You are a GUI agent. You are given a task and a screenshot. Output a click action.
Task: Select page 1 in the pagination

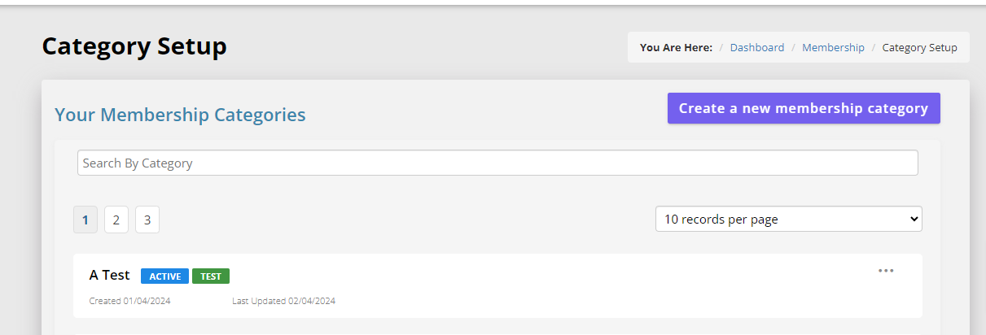click(x=85, y=220)
